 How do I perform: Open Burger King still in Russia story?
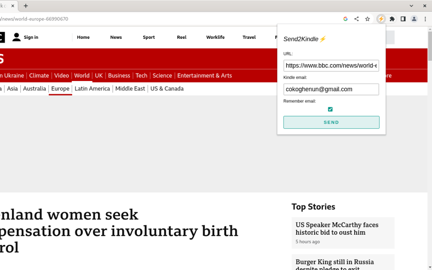(x=335, y=265)
